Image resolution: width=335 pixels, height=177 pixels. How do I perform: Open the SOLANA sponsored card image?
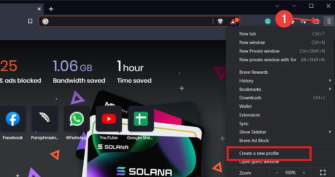(x=145, y=155)
